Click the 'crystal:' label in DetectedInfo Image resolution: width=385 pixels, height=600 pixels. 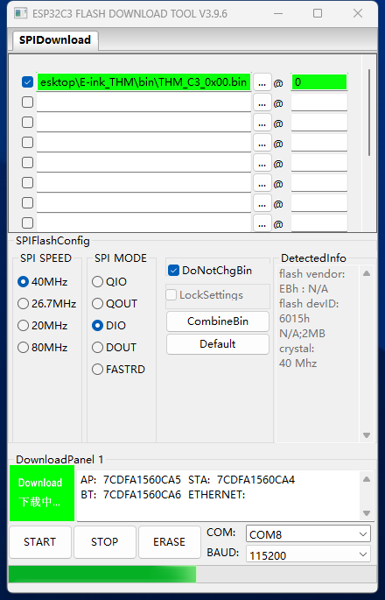pyautogui.click(x=297, y=349)
